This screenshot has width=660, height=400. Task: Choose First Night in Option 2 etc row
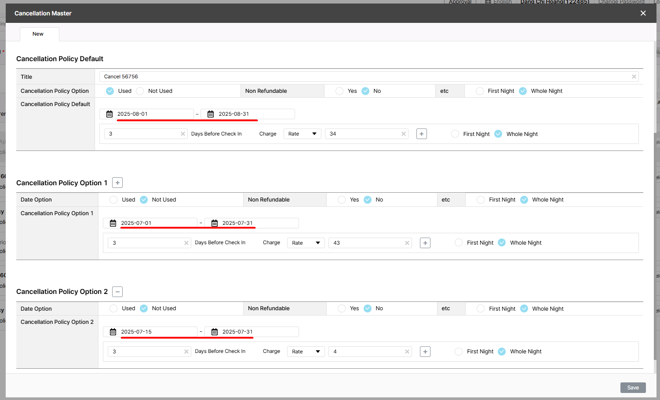click(x=481, y=309)
